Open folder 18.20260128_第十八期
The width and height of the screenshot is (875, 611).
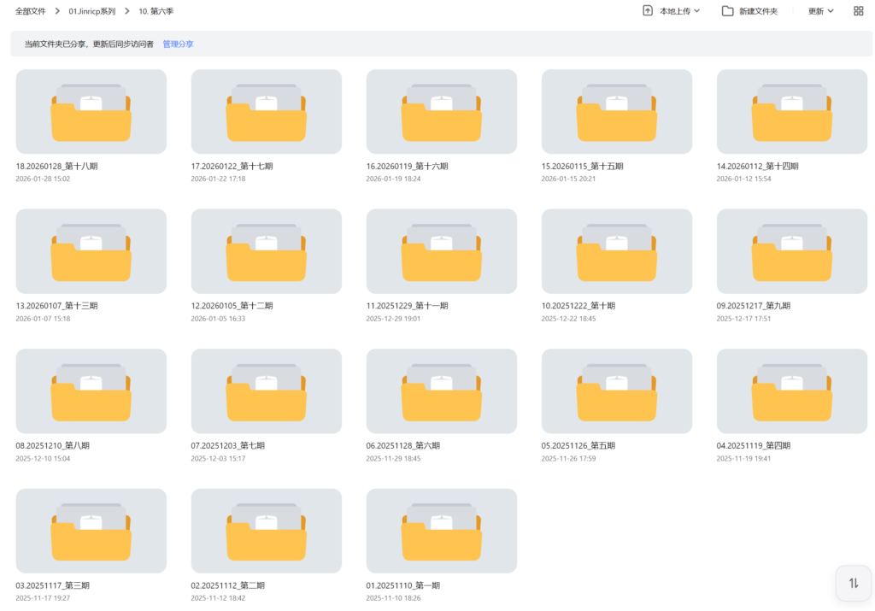(x=91, y=111)
